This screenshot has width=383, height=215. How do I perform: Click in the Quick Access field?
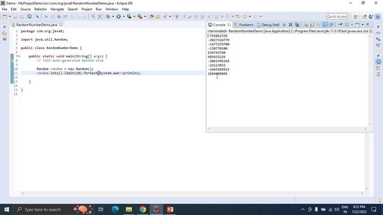click(x=337, y=16)
